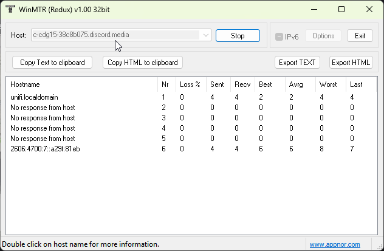Select the unifi.localdomain row

point(191,97)
